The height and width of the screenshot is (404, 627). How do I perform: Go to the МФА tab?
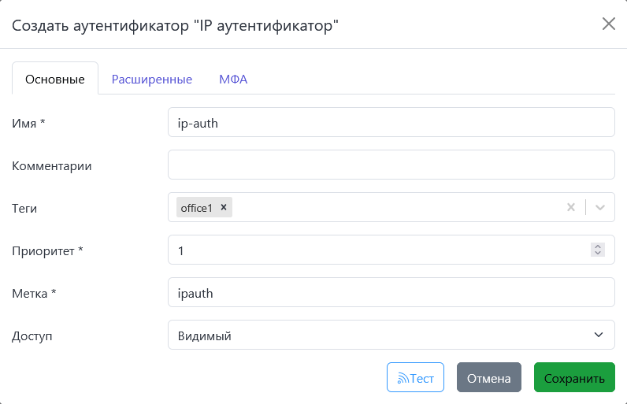point(233,79)
